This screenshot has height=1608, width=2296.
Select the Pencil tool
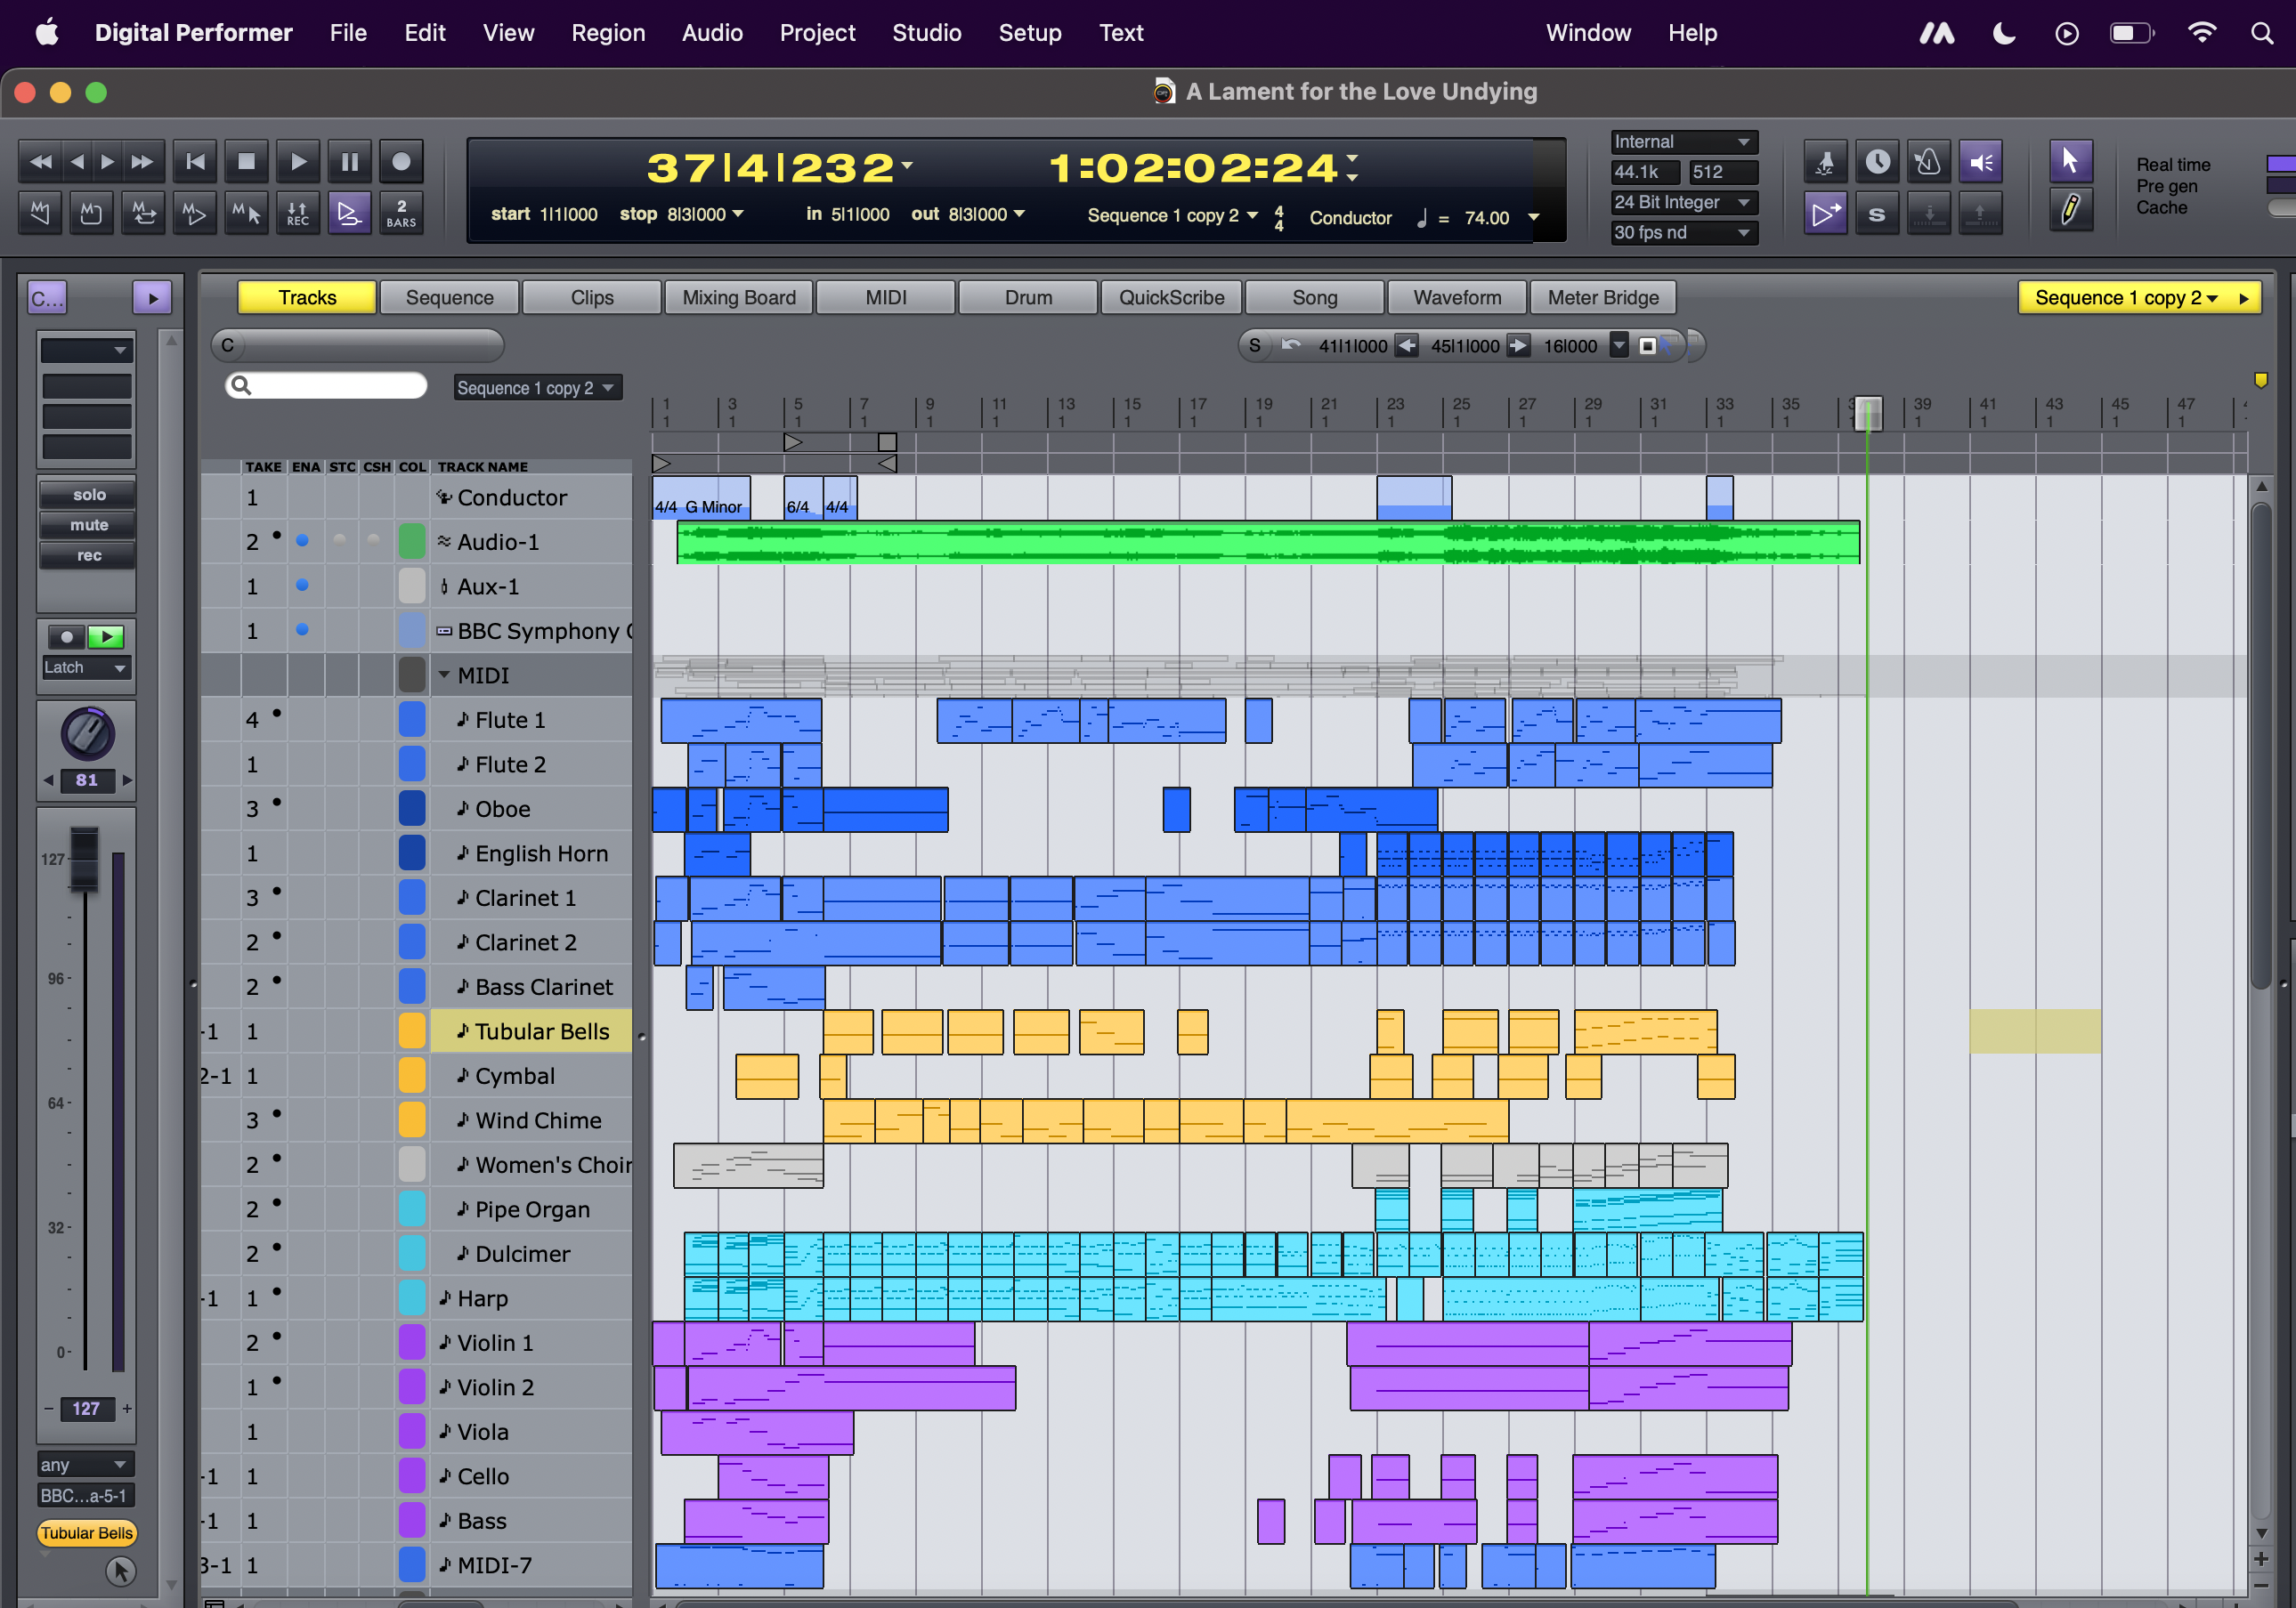click(2070, 211)
